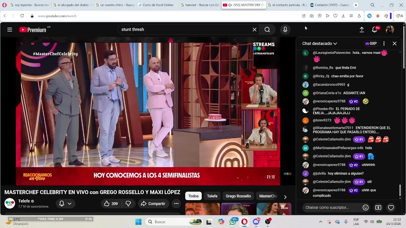
Task: Dislike the video with thumbs down
Action: coord(128,204)
